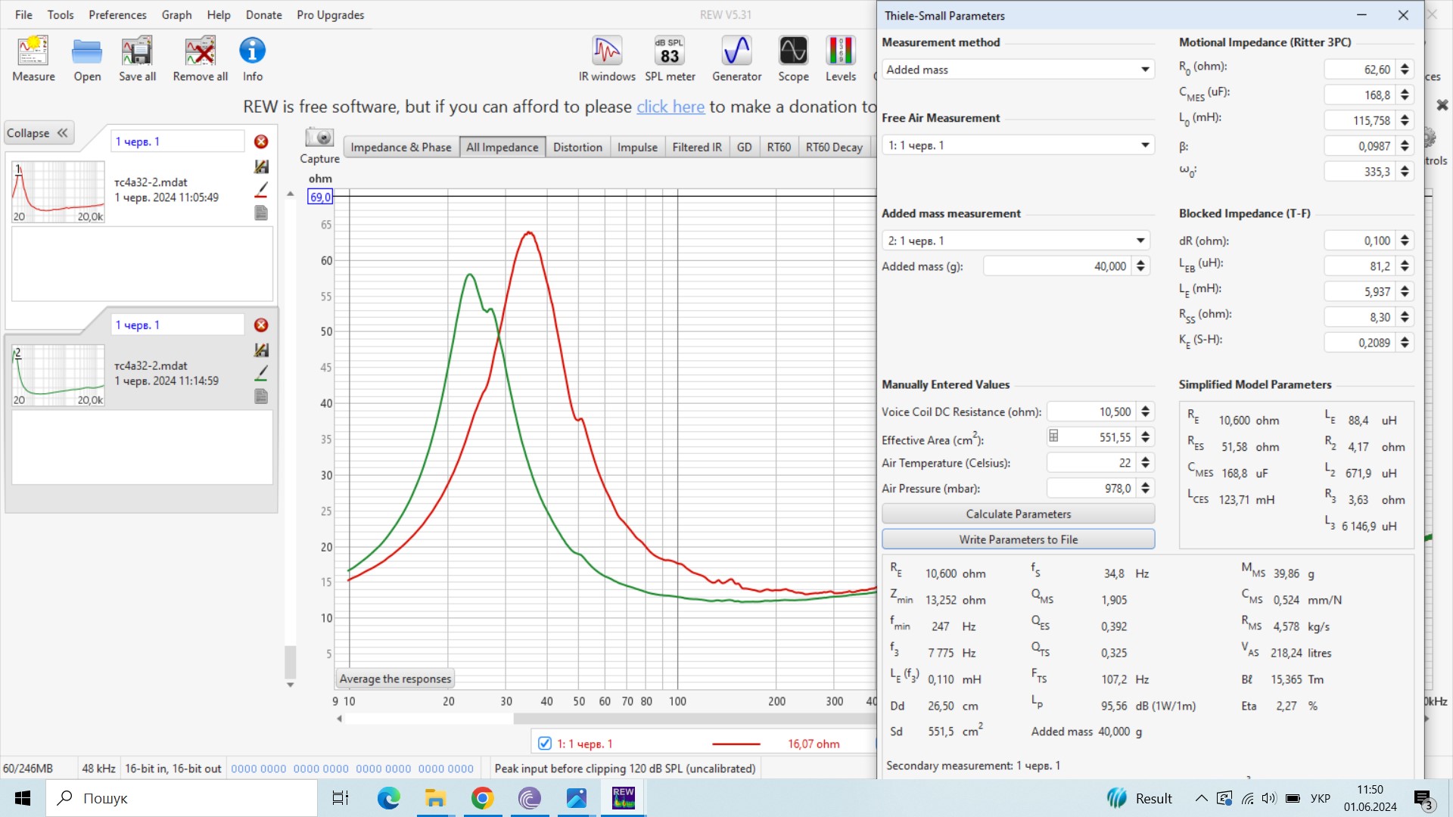The image size is (1453, 817).
Task: Follow the click here donation link
Action: click(670, 107)
